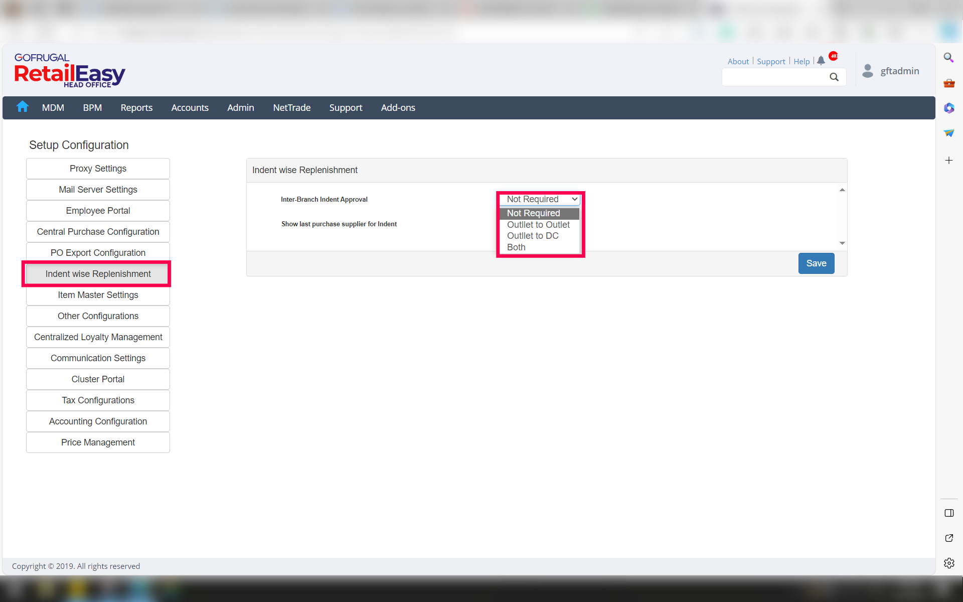Choose Outllet to DC option
This screenshot has width=963, height=602.
[533, 236]
